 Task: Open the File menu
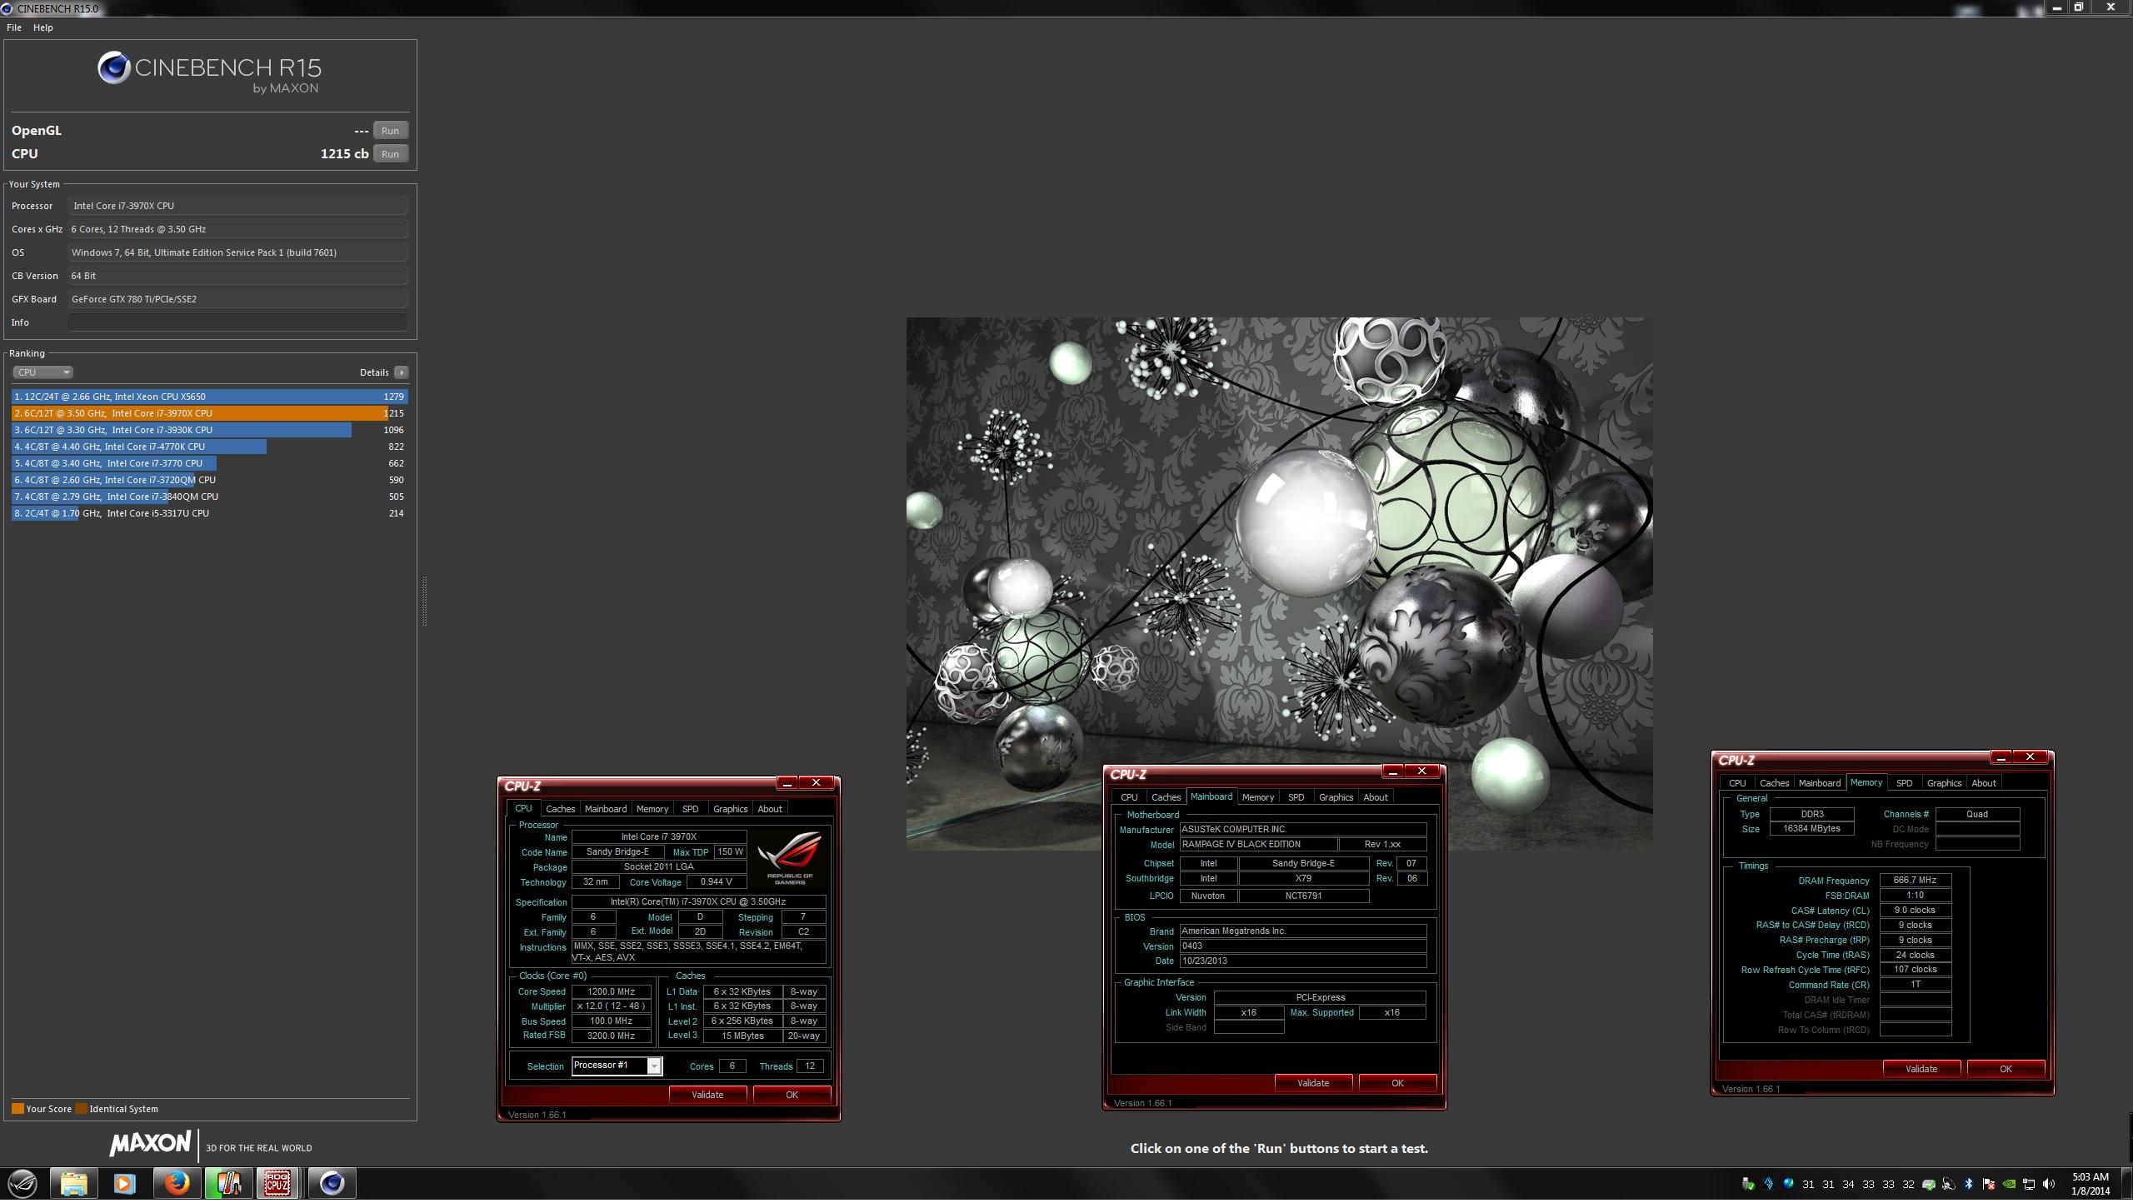tap(14, 27)
